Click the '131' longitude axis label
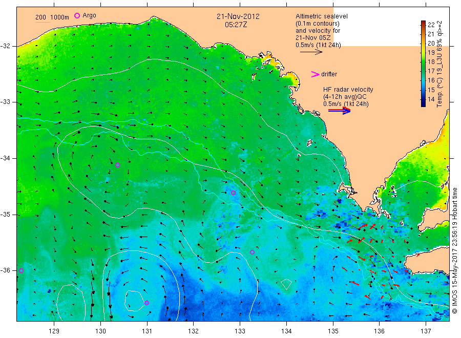Screen dimensions: 461x338 (x=147, y=331)
